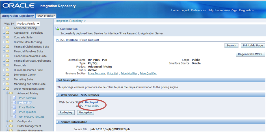Collapse the Source Information section
The height and width of the screenshot is (132, 266).
pos(58,122)
